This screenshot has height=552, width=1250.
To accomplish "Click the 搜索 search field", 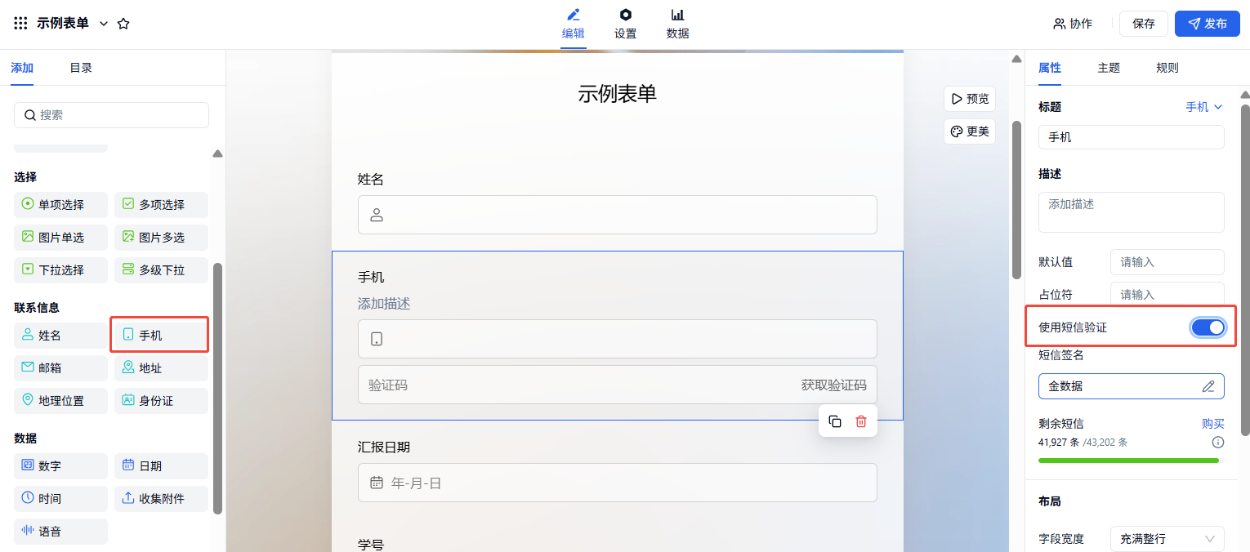I will (x=111, y=115).
